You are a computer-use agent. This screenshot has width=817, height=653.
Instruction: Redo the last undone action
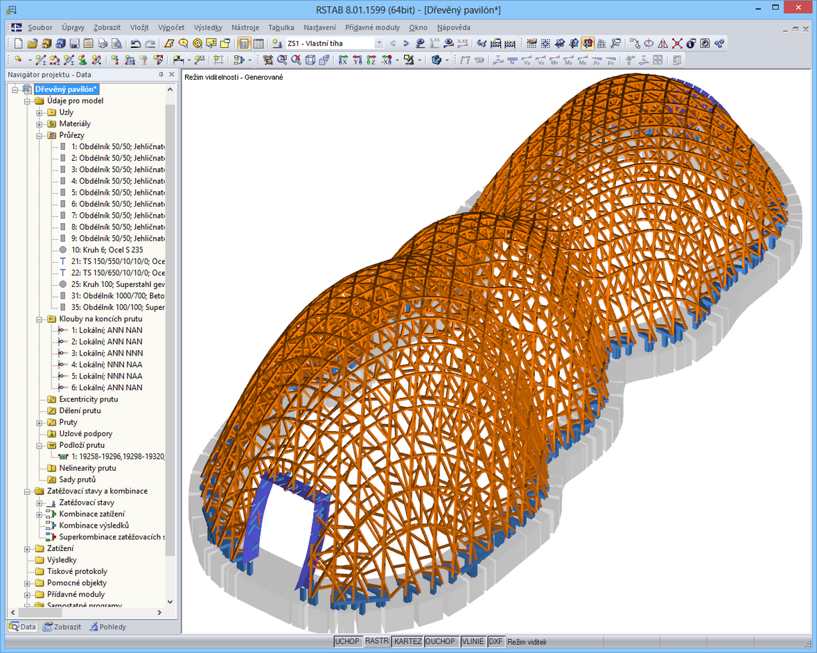(x=150, y=43)
